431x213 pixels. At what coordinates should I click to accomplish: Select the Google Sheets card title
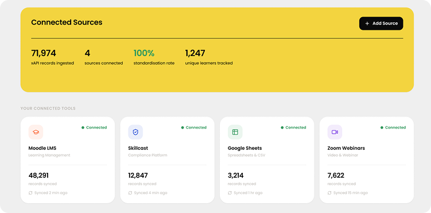(x=245, y=148)
